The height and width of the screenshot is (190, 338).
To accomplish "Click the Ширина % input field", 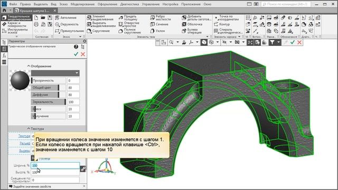I will point(55,165).
